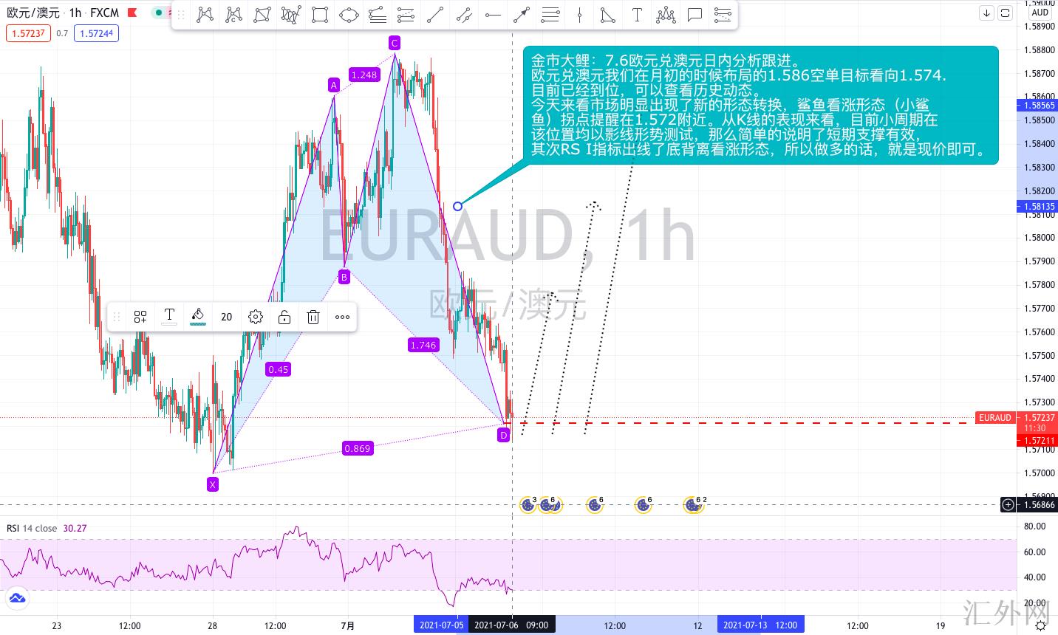
Task: Click pattern point label B
Action: [x=344, y=277]
